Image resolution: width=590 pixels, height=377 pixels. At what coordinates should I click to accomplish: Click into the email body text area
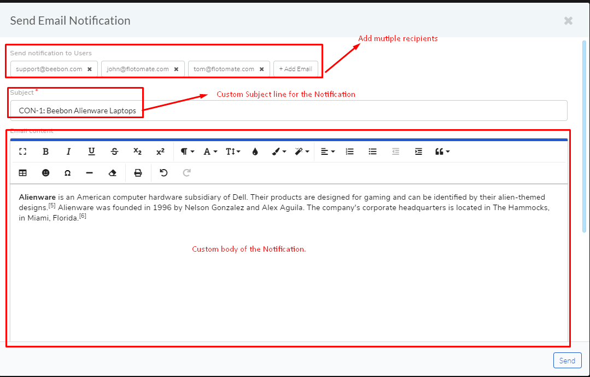pyautogui.click(x=289, y=263)
